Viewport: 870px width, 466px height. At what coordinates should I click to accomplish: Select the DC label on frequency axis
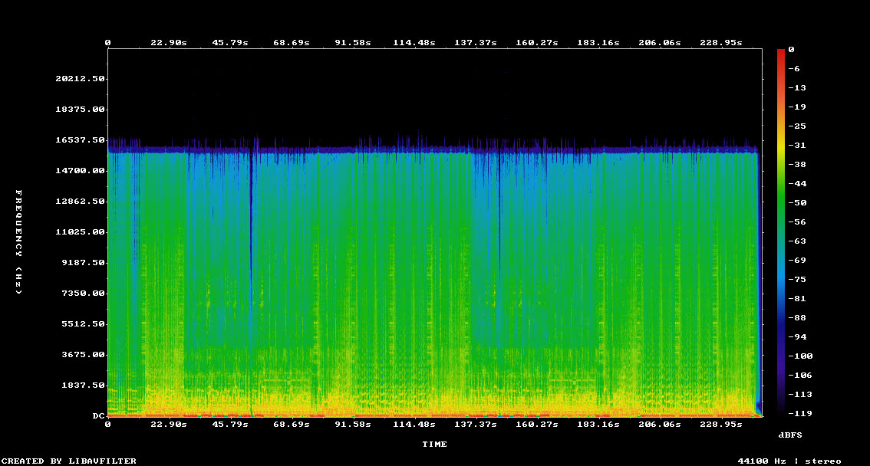pyautogui.click(x=98, y=415)
